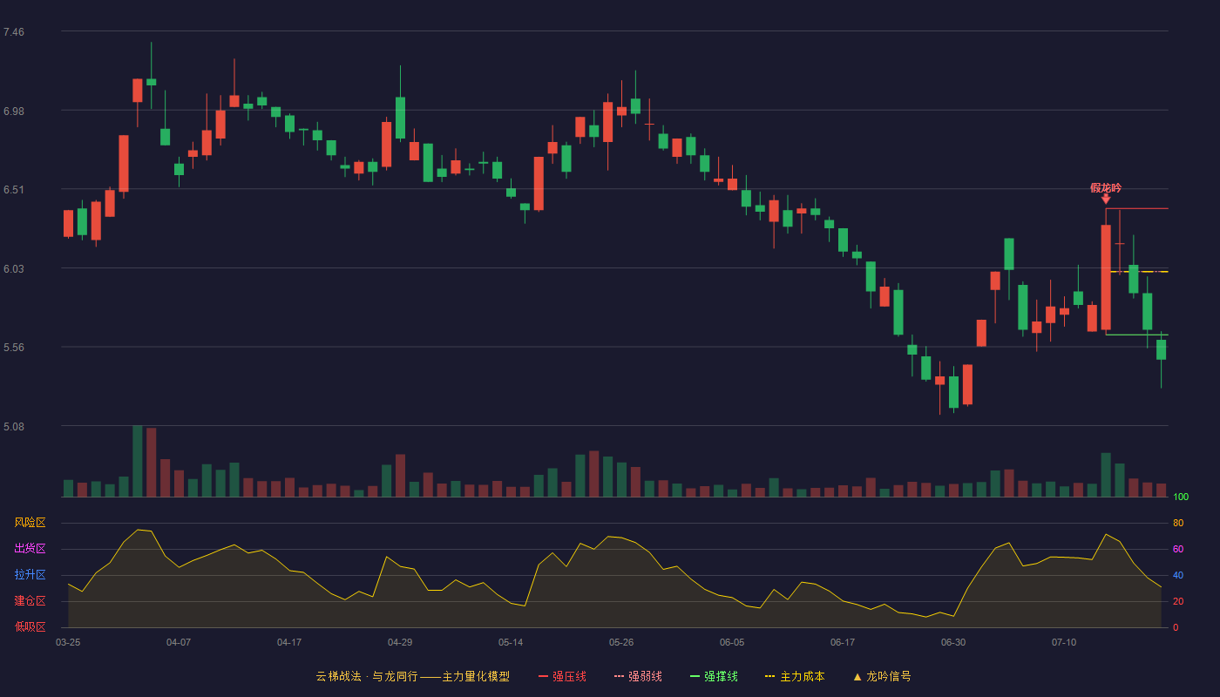Click the 5.56 price axis label

point(14,348)
